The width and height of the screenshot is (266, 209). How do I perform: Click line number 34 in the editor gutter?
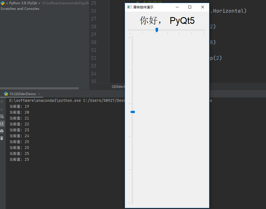(94, 74)
